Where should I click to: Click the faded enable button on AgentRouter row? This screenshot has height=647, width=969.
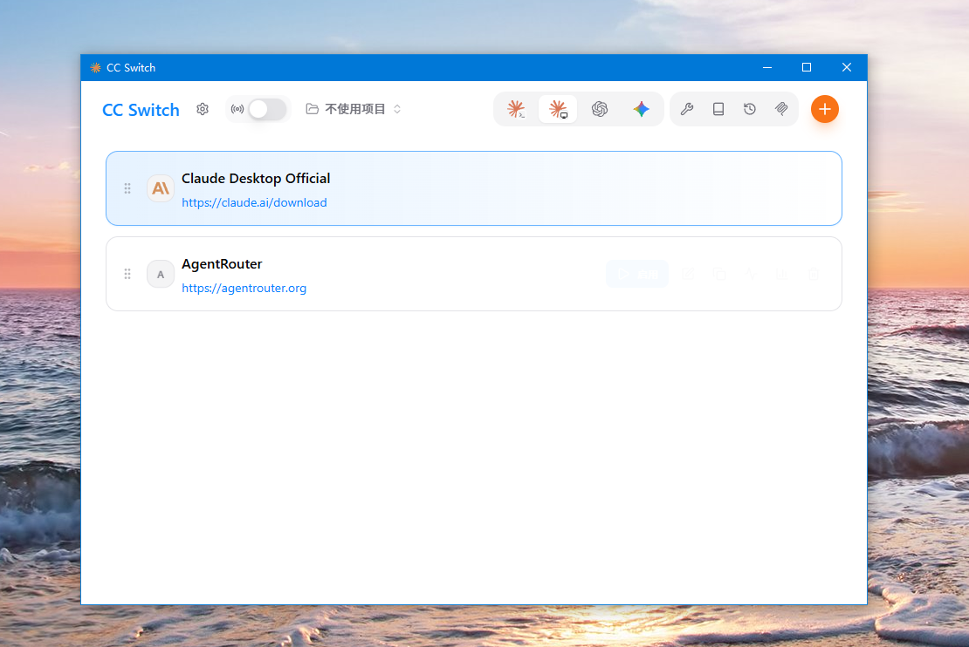(x=637, y=274)
